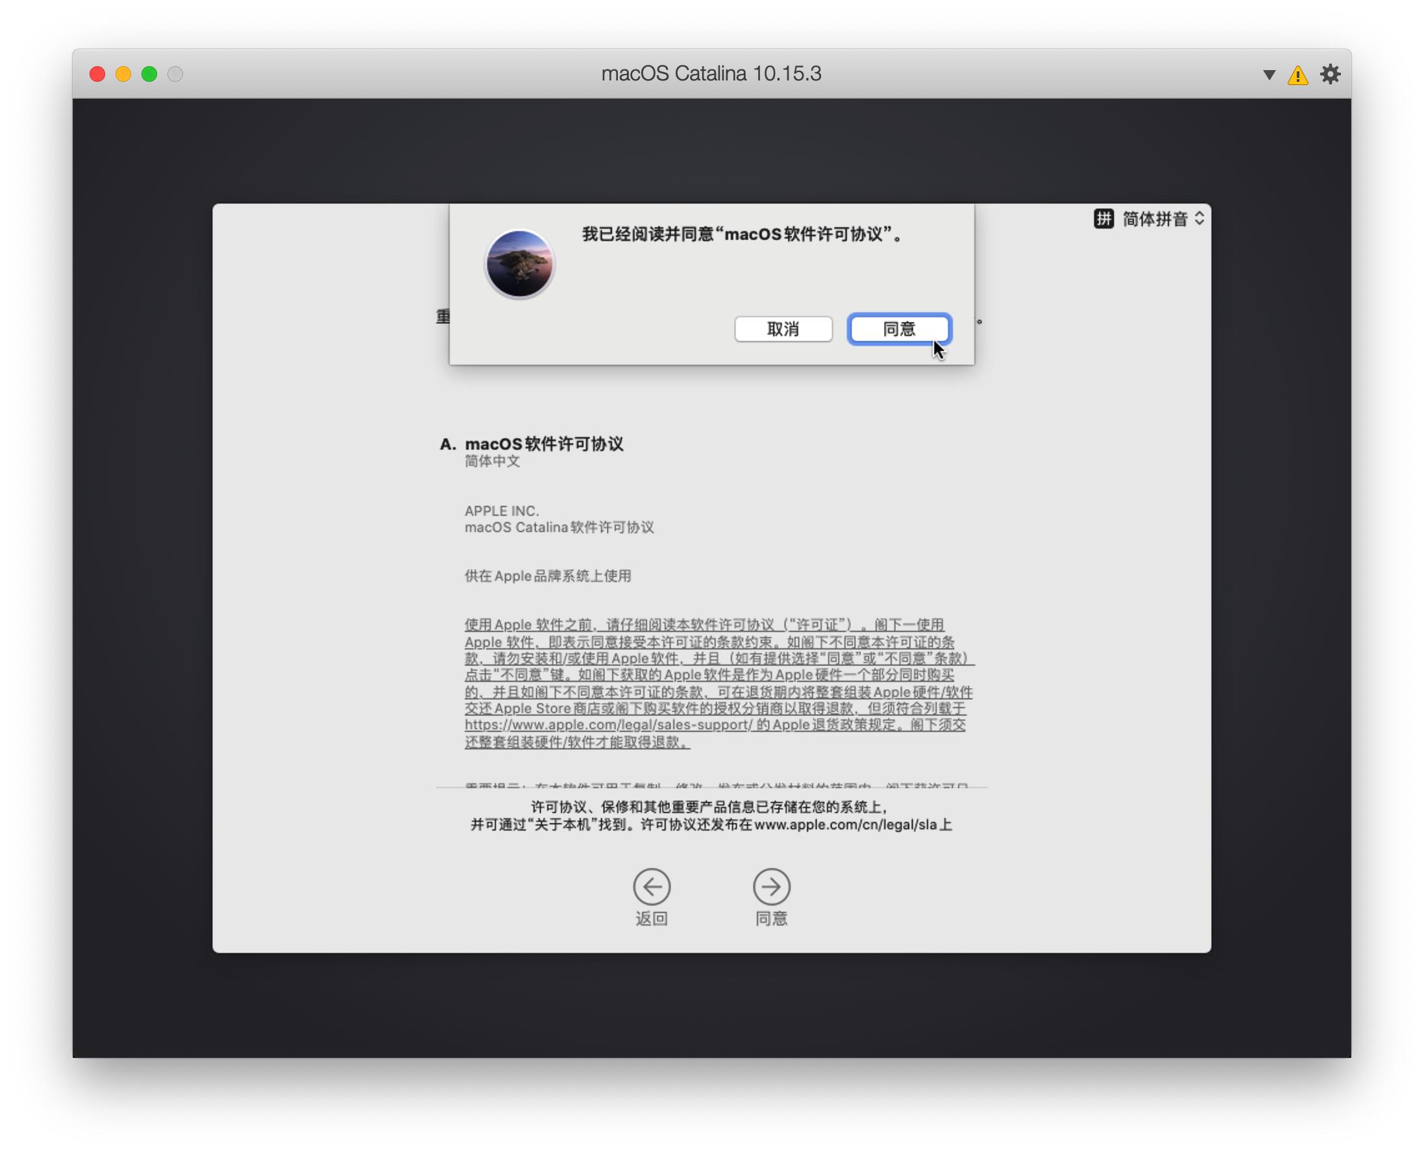The image size is (1424, 1154).
Task: Click the 同意 forward arrow icon
Action: pyautogui.click(x=772, y=888)
